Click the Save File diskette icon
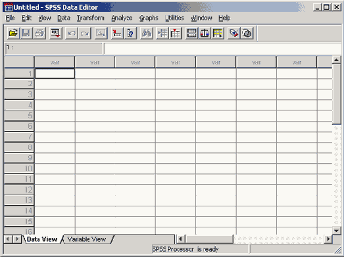Screen dimensions: 344x257 [x=26, y=34]
